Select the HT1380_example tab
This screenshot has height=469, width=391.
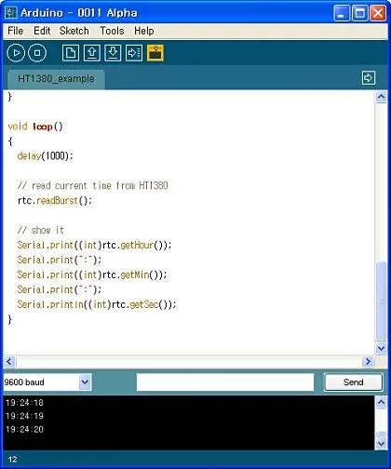56,79
